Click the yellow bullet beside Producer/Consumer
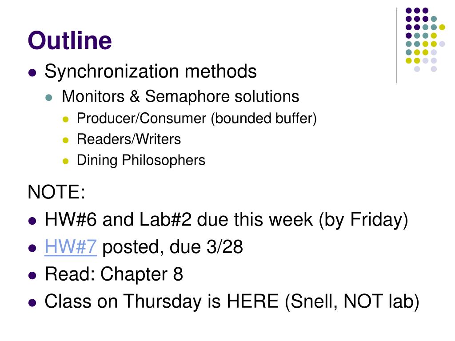Screen dimensions: 455x341 66,119
